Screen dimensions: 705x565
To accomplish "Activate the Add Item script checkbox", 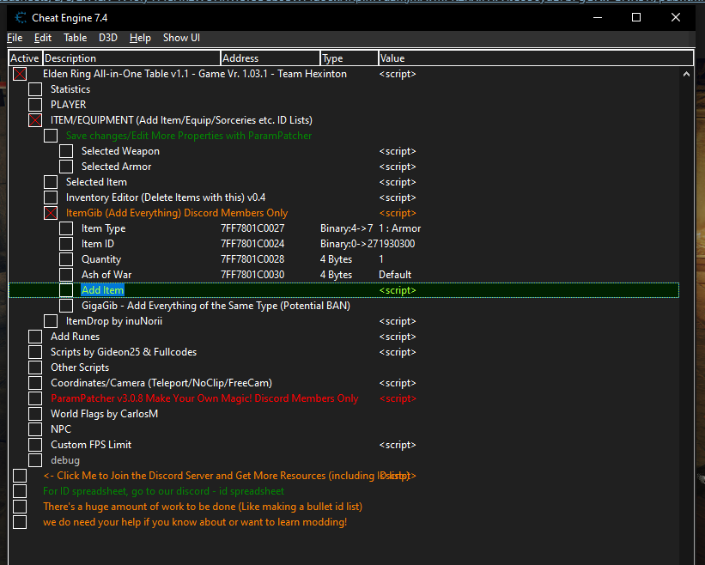I will (x=66, y=290).
